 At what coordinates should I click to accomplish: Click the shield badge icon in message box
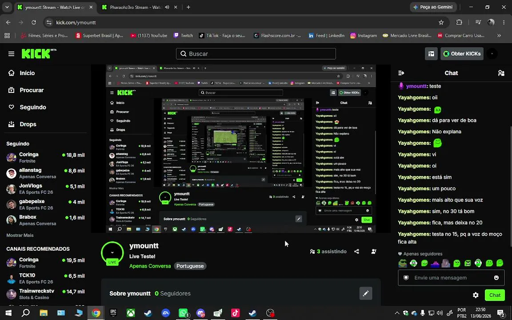pyautogui.click(x=406, y=278)
